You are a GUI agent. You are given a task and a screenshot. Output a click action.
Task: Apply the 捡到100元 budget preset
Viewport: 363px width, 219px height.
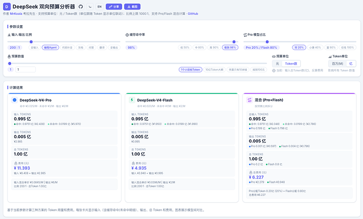pyautogui.click(x=259, y=69)
